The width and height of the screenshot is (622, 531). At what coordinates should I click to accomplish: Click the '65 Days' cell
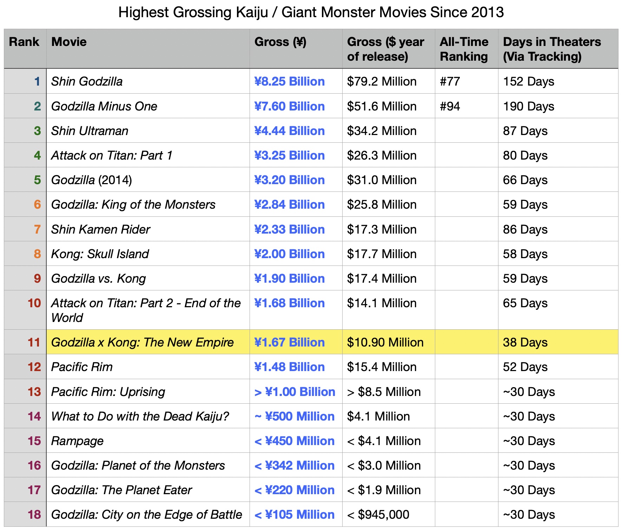(x=558, y=310)
